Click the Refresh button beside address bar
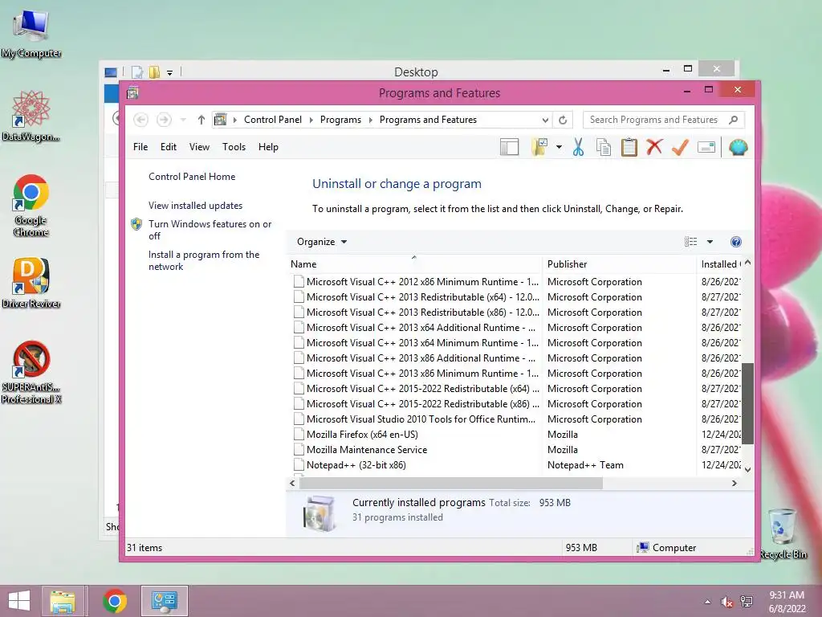The height and width of the screenshot is (617, 822). [x=563, y=121]
